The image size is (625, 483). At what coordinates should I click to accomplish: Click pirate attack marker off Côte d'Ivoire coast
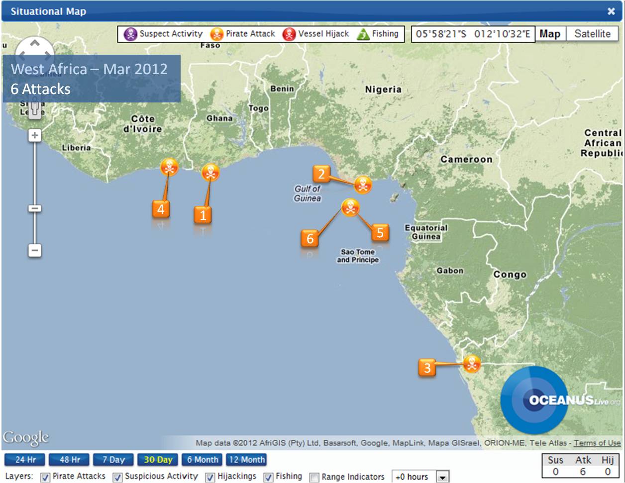tap(169, 167)
